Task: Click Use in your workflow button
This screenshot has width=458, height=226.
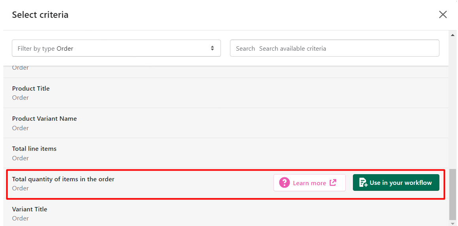Action: click(x=396, y=183)
